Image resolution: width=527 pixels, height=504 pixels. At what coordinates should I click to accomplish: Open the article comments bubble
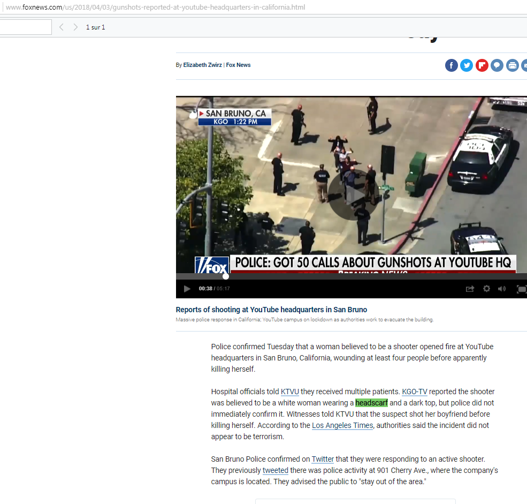pos(497,65)
